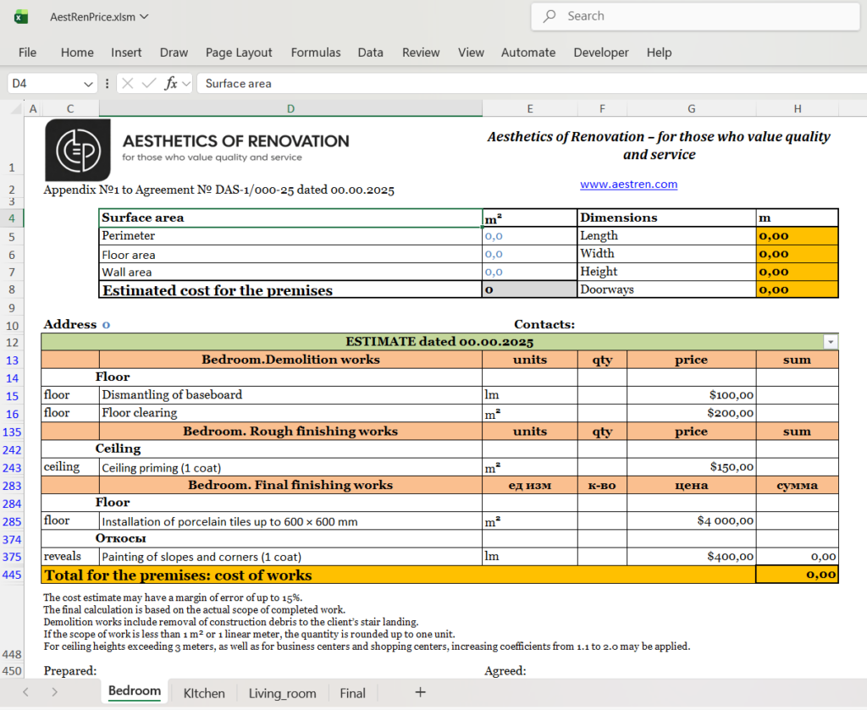This screenshot has height=710, width=867.
Task: Select column D header
Action: (291, 109)
